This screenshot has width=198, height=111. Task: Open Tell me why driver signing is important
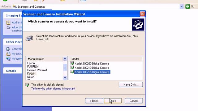coord(53,88)
